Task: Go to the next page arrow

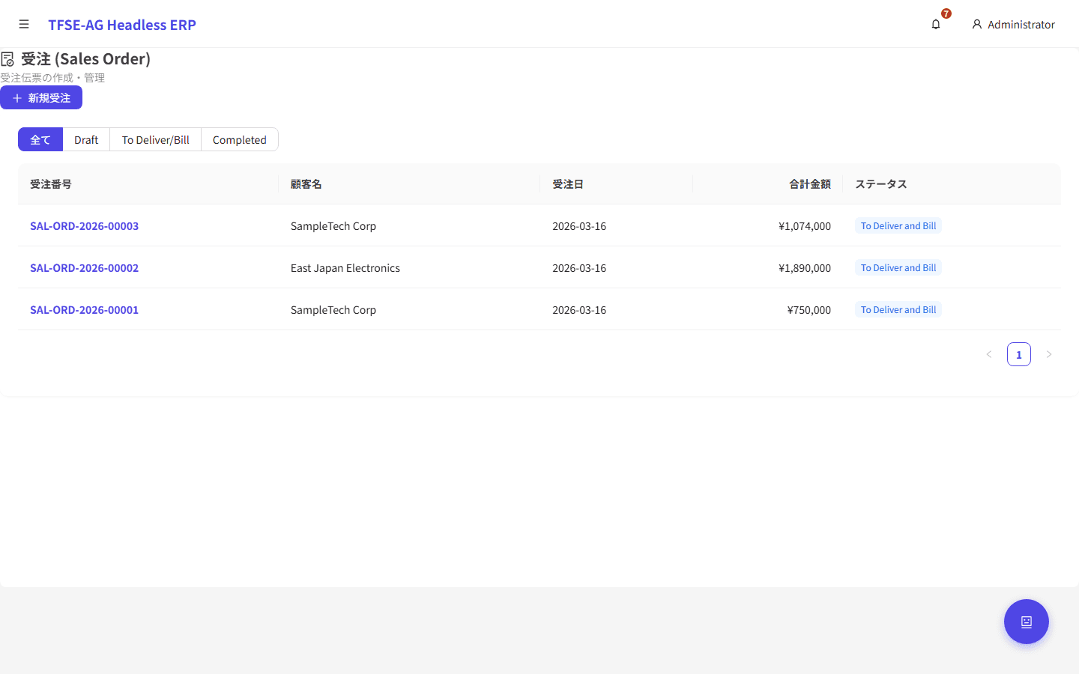Action: pyautogui.click(x=1049, y=354)
